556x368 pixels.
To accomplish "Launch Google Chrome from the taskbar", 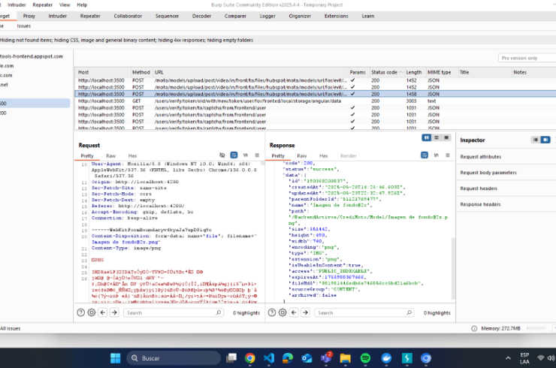I will point(249,358).
